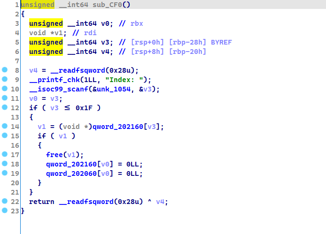Click the rdi register comment
Image resolution: width=326 pixels, height=234 pixels.
coord(90,33)
